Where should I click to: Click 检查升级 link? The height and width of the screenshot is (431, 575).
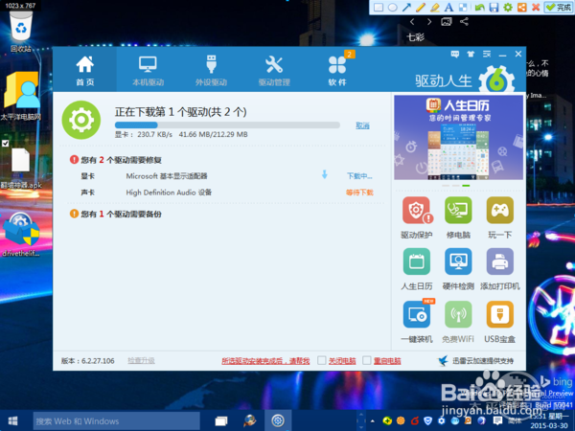141,361
